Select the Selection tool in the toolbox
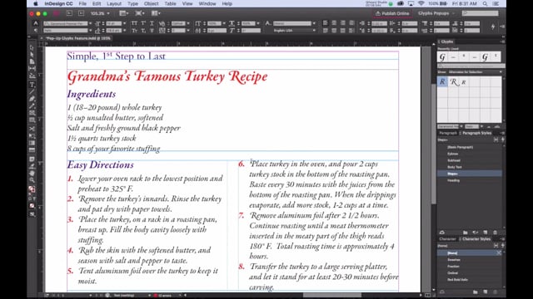This screenshot has height=299, width=533. (32, 48)
